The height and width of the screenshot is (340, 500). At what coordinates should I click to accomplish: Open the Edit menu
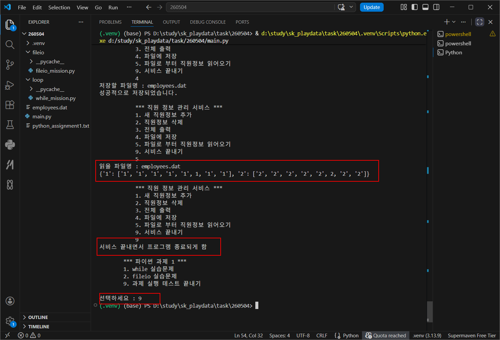pos(37,7)
